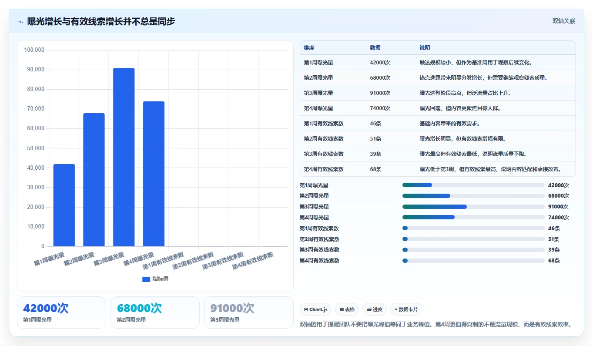Click the 第3周有效线索数 table row label
This screenshot has width=593, height=346.
pyautogui.click(x=324, y=154)
